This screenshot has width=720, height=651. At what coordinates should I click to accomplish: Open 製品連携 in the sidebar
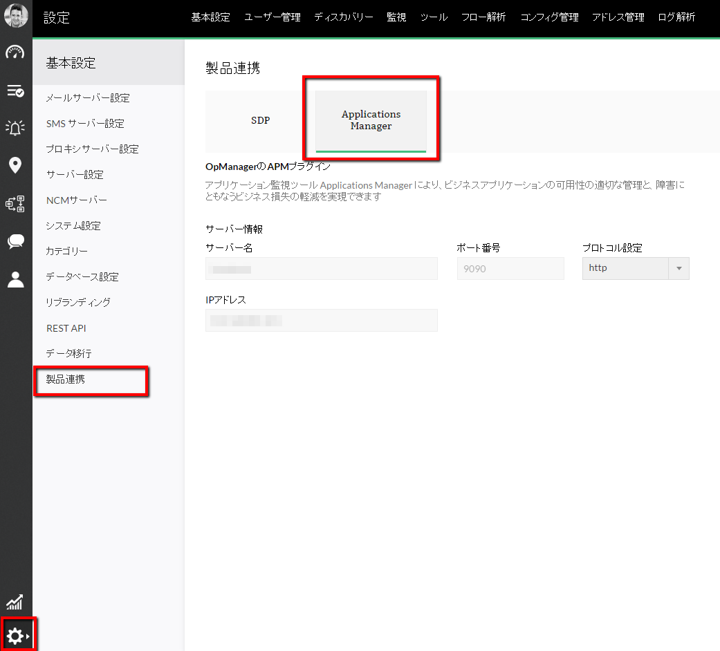tap(65, 379)
